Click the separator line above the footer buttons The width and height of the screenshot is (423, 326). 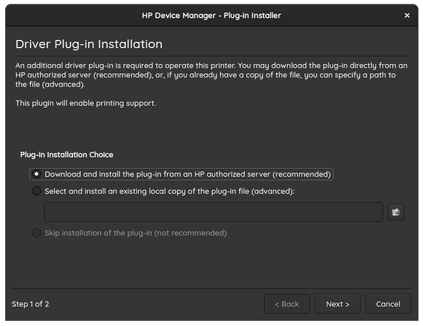(211, 288)
